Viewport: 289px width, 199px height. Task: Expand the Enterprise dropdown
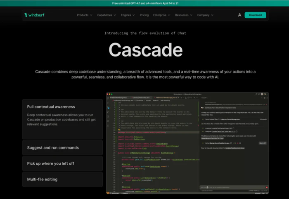[162, 15]
